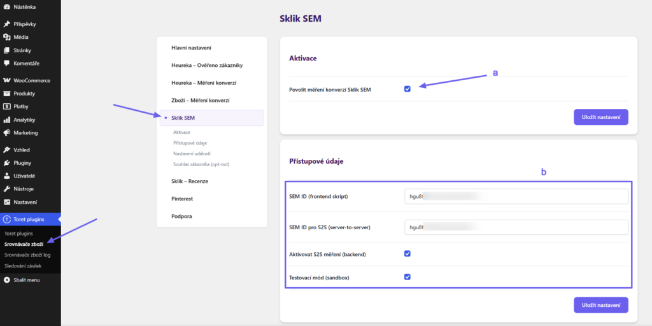Open the Analytiky bar chart icon

pos(6,120)
